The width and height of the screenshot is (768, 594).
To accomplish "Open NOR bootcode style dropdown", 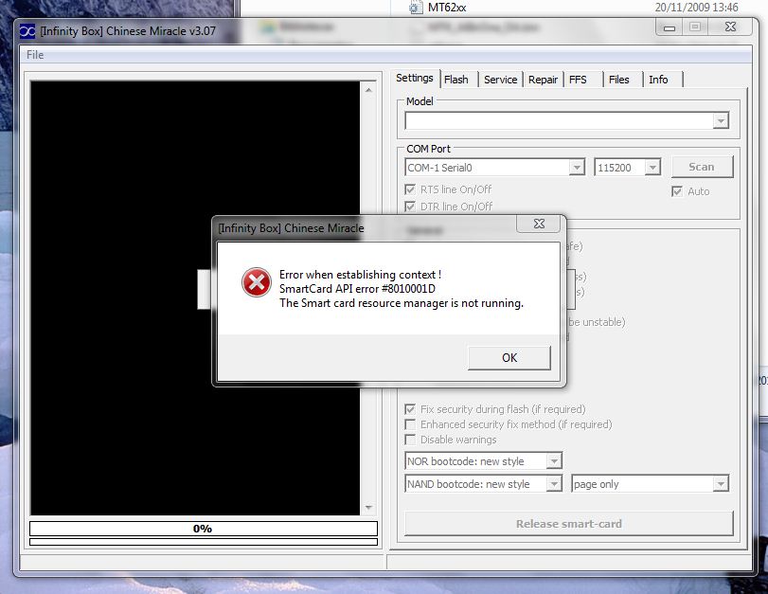I will [553, 461].
